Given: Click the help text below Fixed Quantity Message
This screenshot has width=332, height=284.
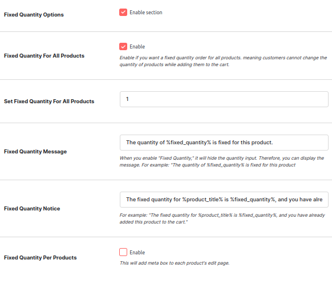Looking at the screenshot, I should [x=222, y=161].
